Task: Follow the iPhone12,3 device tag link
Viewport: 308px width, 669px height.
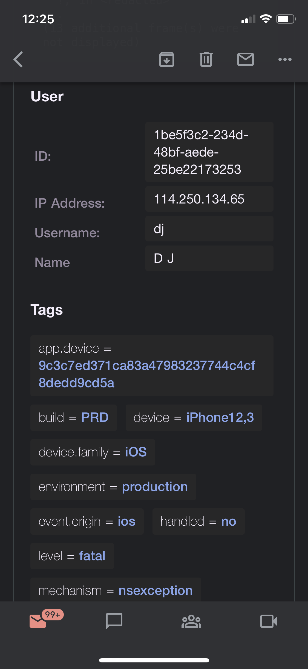Action: pyautogui.click(x=220, y=417)
